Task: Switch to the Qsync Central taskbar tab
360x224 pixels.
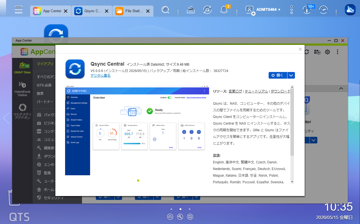Action: tap(92, 11)
